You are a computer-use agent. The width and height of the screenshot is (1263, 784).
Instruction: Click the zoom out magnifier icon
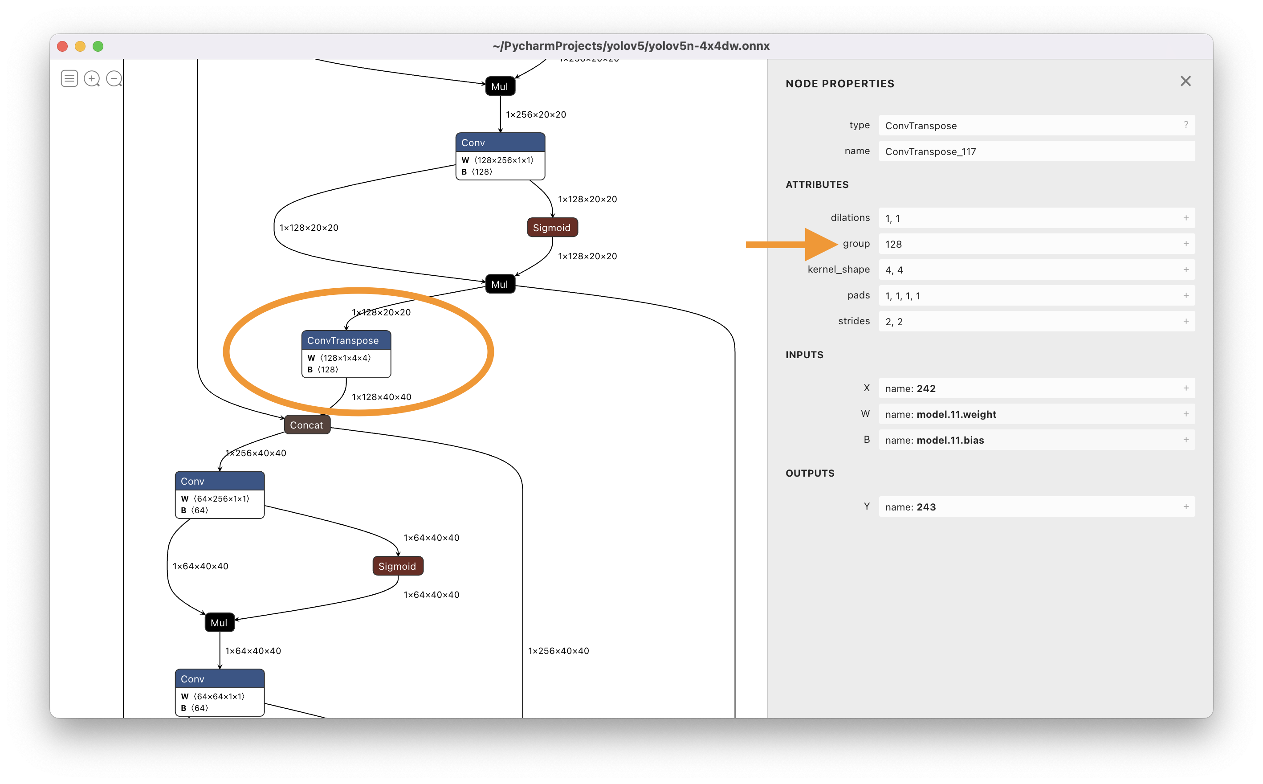point(114,78)
